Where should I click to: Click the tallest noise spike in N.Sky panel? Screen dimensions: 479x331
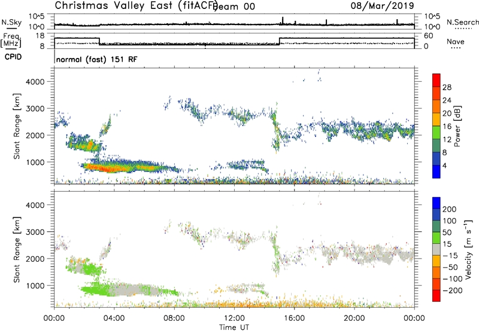click(x=283, y=21)
